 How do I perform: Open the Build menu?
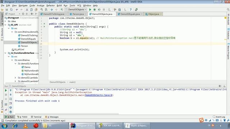[59, 6]
